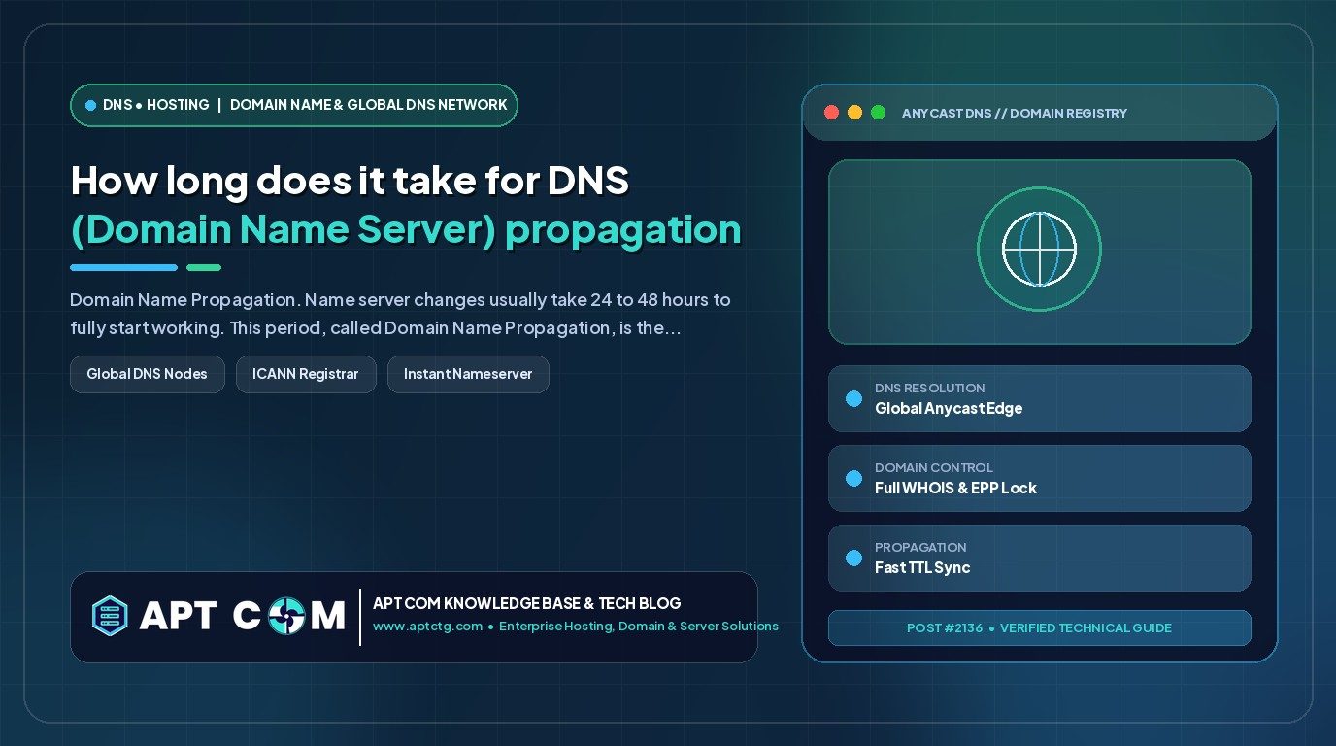Click the yellow window dot in Anycast panel
Viewport: 1336px width, 746px height.
click(854, 113)
